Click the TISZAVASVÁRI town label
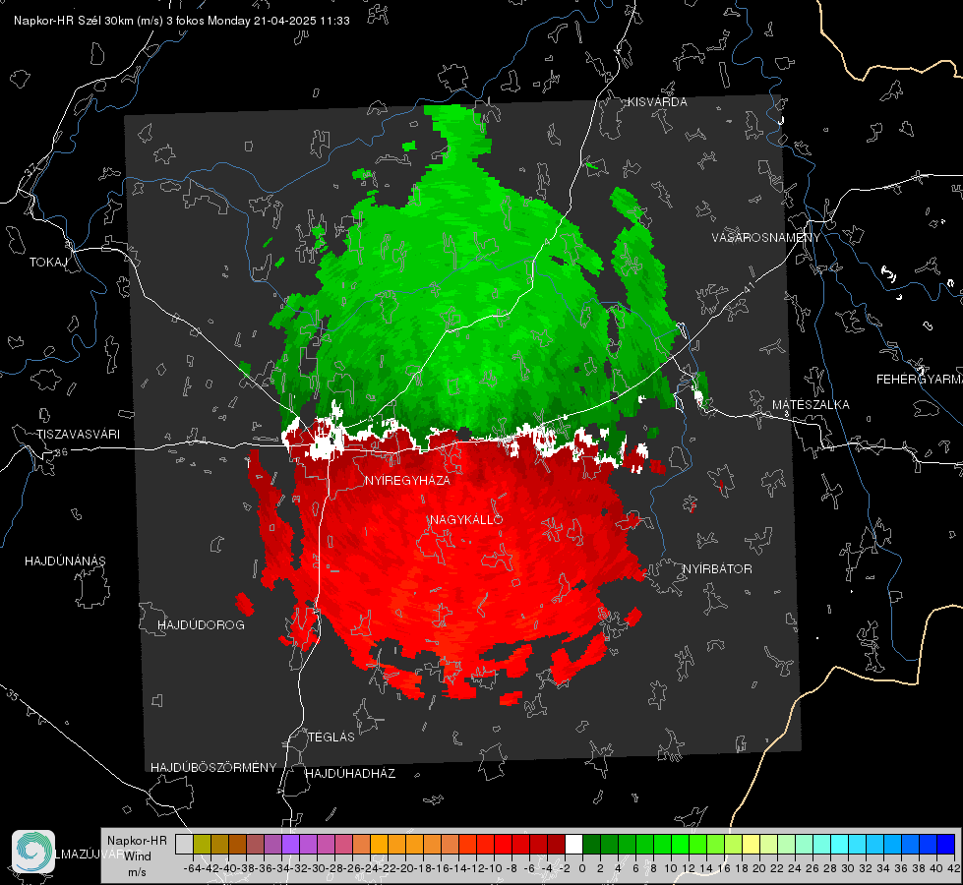This screenshot has width=963, height=885. pyautogui.click(x=78, y=435)
